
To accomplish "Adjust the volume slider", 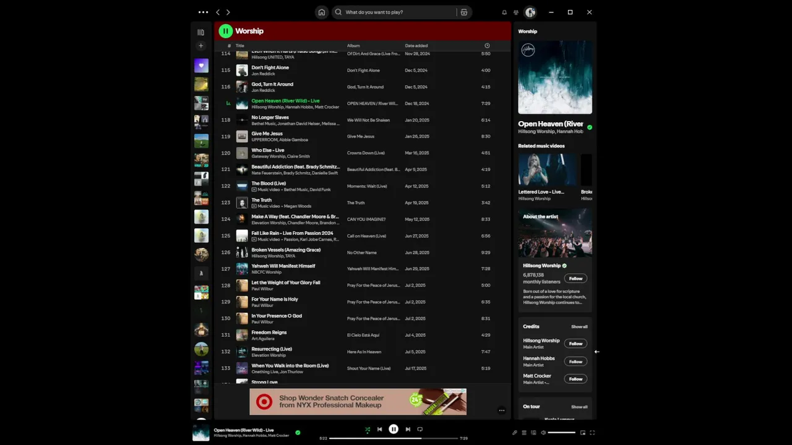I will click(562, 433).
